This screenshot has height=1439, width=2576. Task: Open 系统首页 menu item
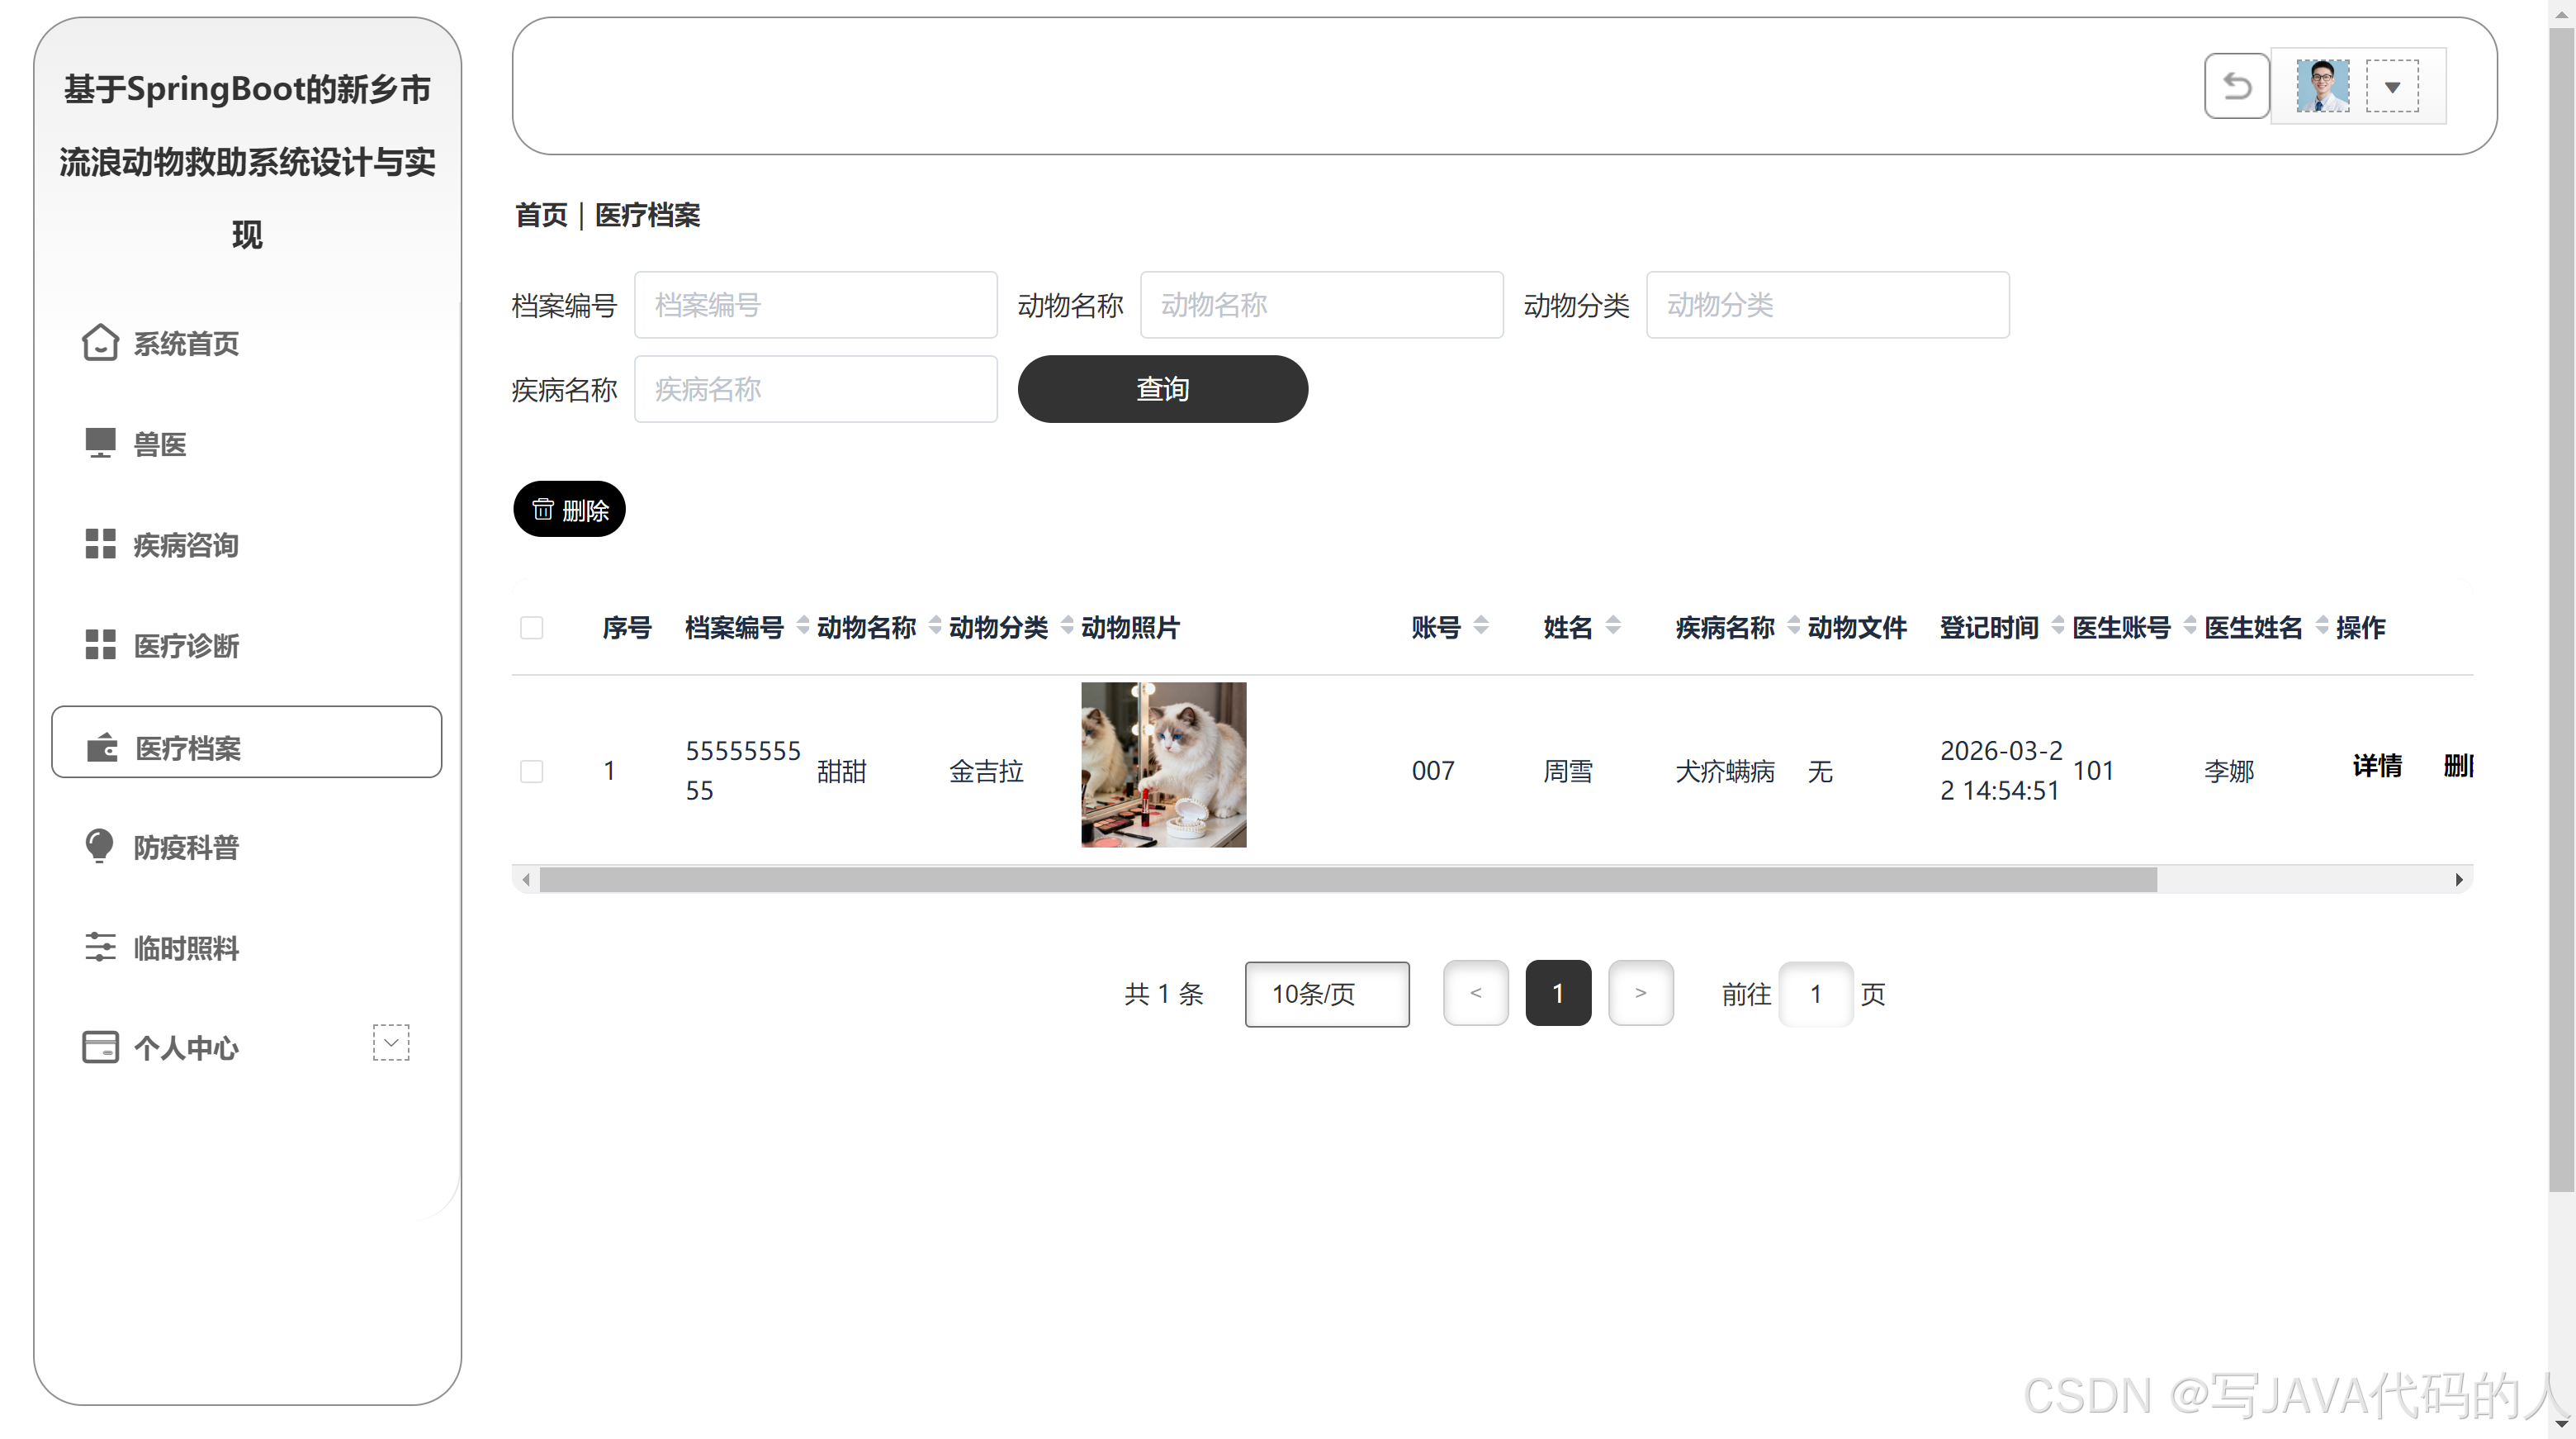click(x=246, y=344)
